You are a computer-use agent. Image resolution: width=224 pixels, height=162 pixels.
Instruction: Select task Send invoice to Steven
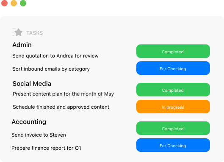pyautogui.click(x=39, y=135)
